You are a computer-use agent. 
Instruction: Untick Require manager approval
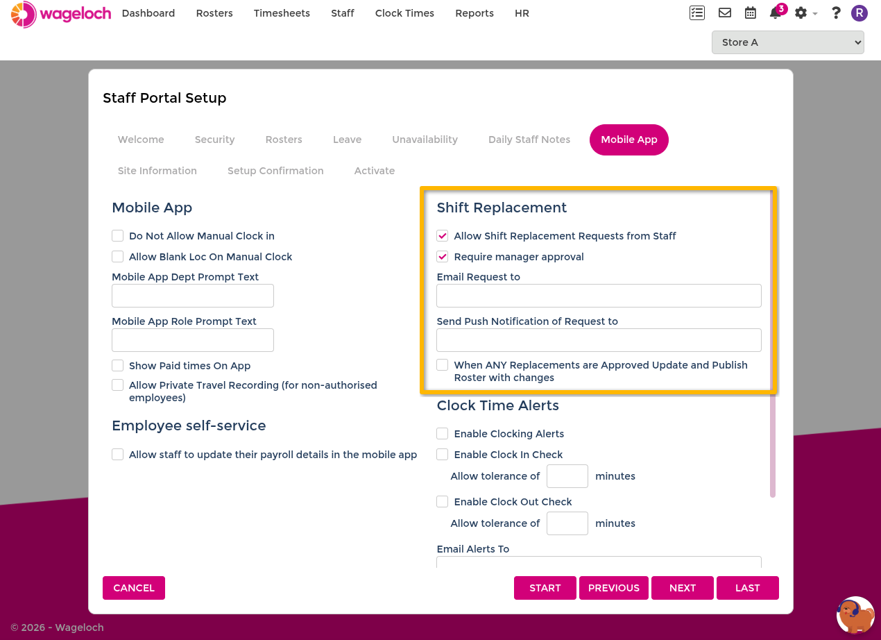click(443, 257)
